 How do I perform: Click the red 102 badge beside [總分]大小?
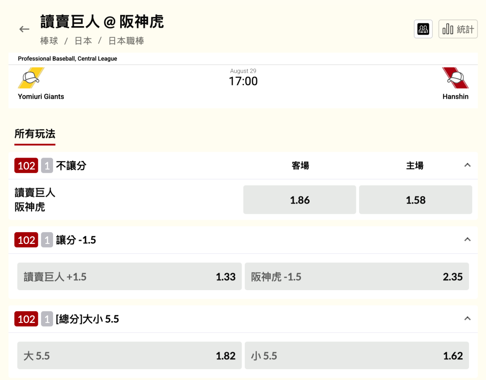coord(27,319)
